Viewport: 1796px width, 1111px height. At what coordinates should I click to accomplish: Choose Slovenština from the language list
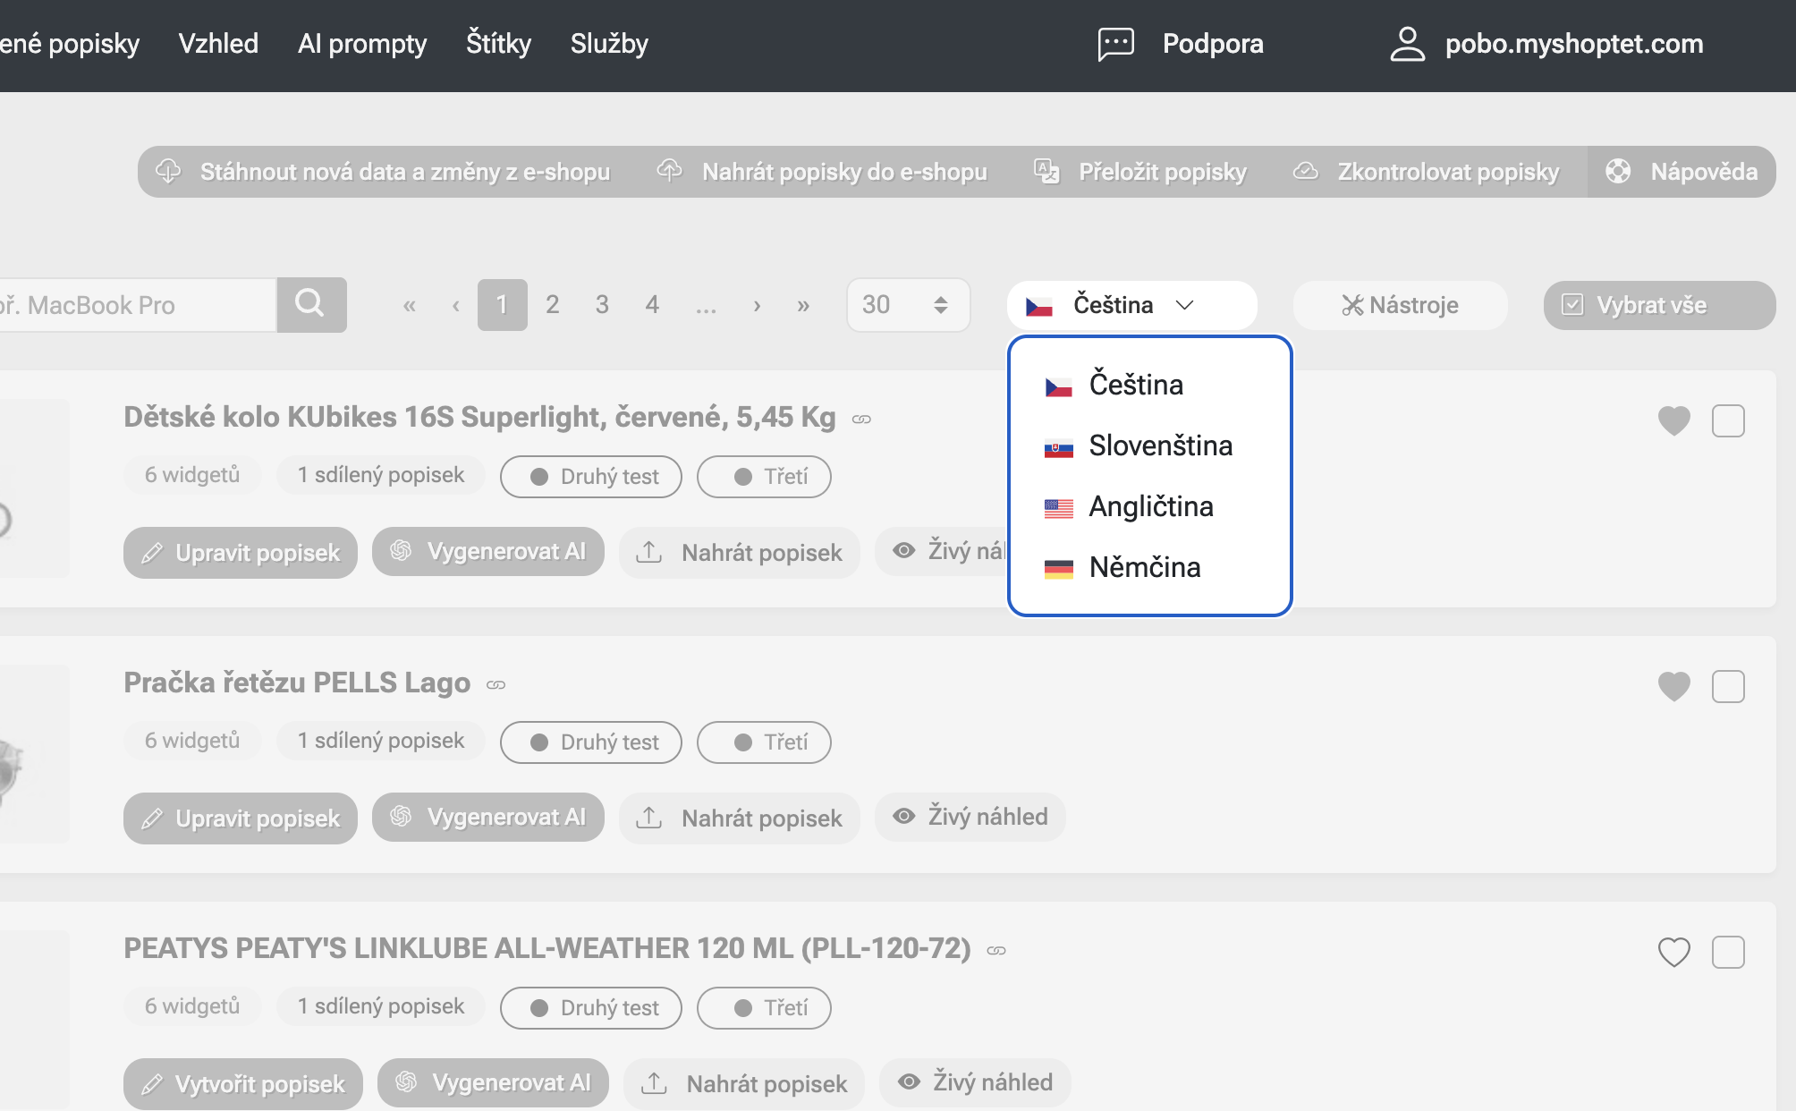[x=1160, y=445]
